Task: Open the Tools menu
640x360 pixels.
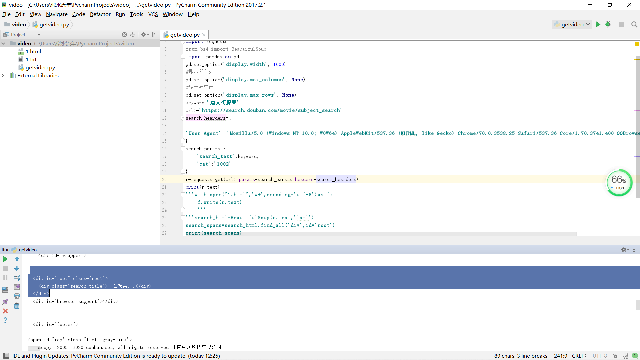Action: coord(136,14)
